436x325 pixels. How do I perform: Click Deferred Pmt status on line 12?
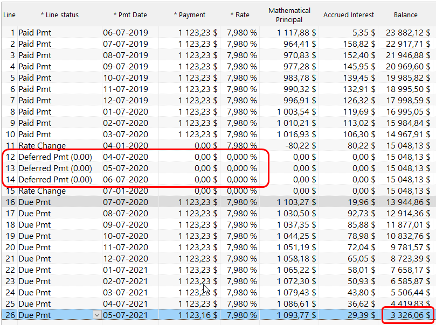pyautogui.click(x=55, y=157)
